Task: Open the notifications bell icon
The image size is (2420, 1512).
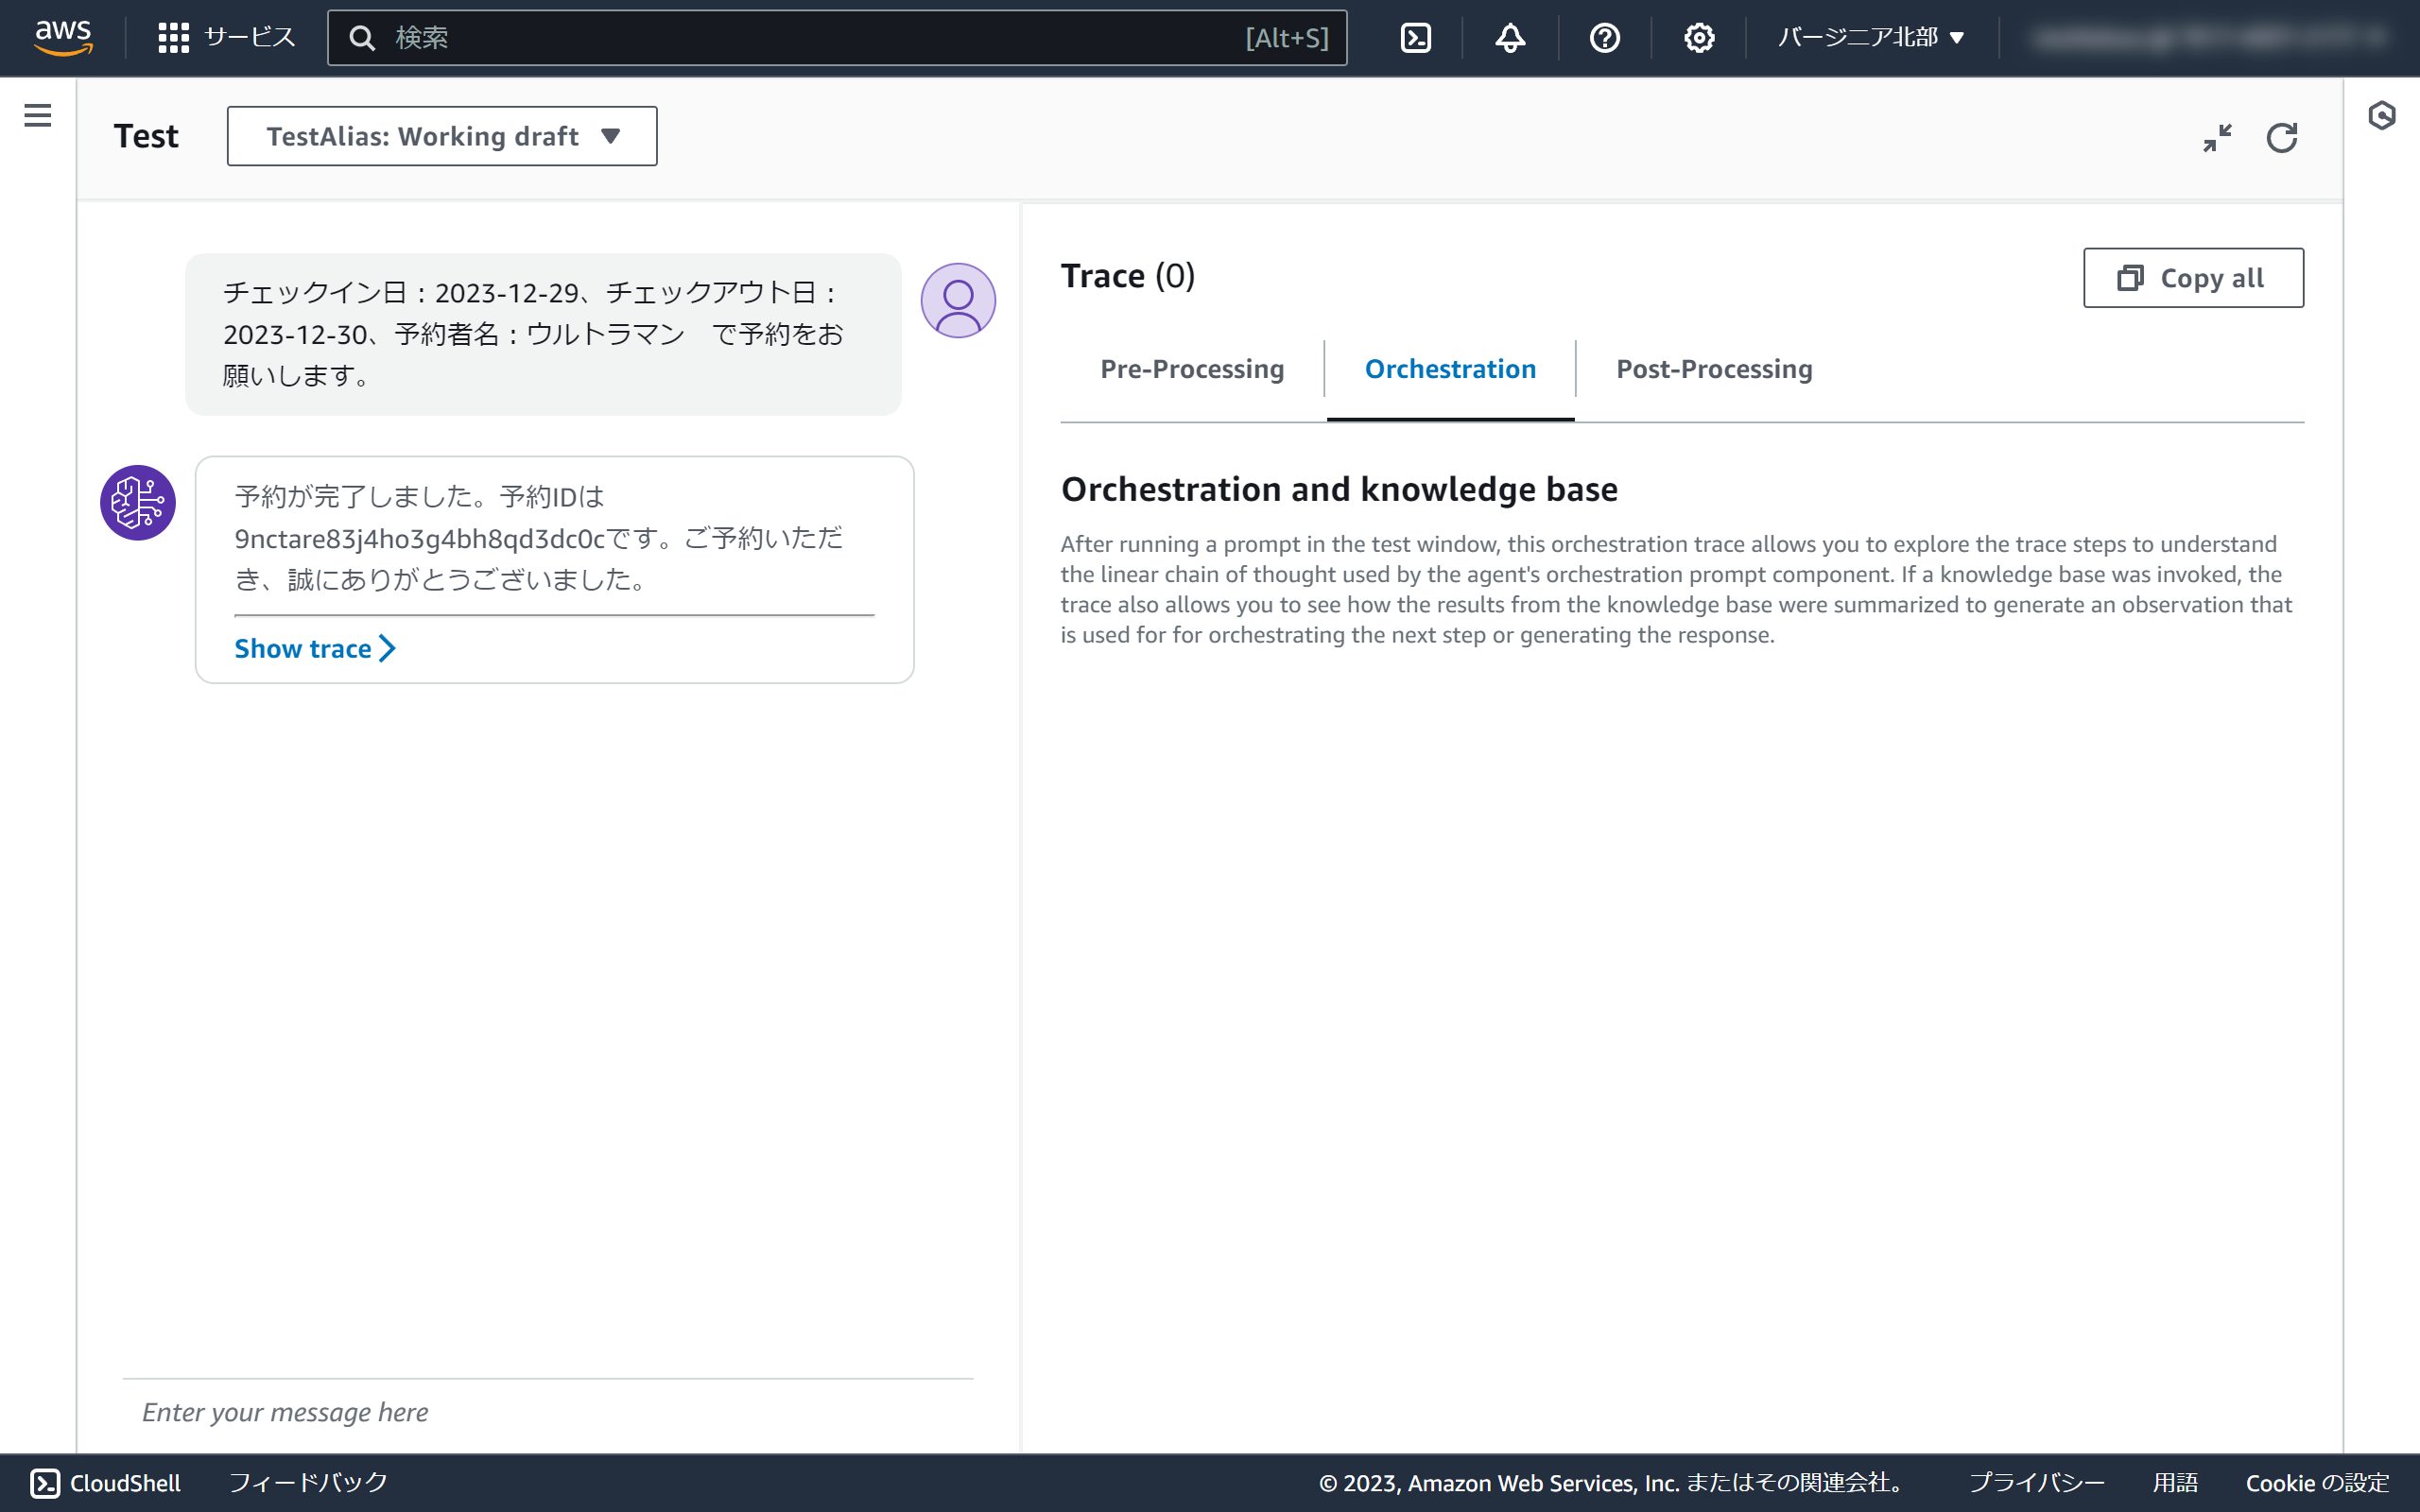Action: coord(1510,38)
